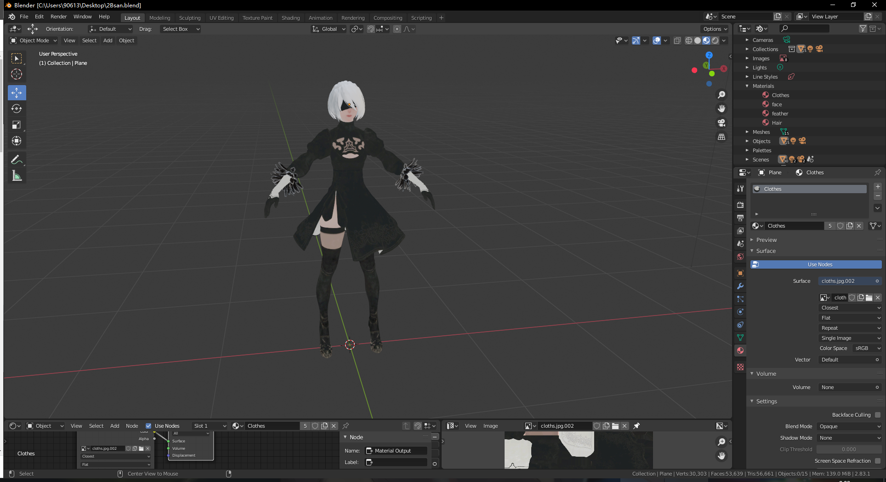Select the Measure tool
The width and height of the screenshot is (886, 482).
click(x=17, y=175)
